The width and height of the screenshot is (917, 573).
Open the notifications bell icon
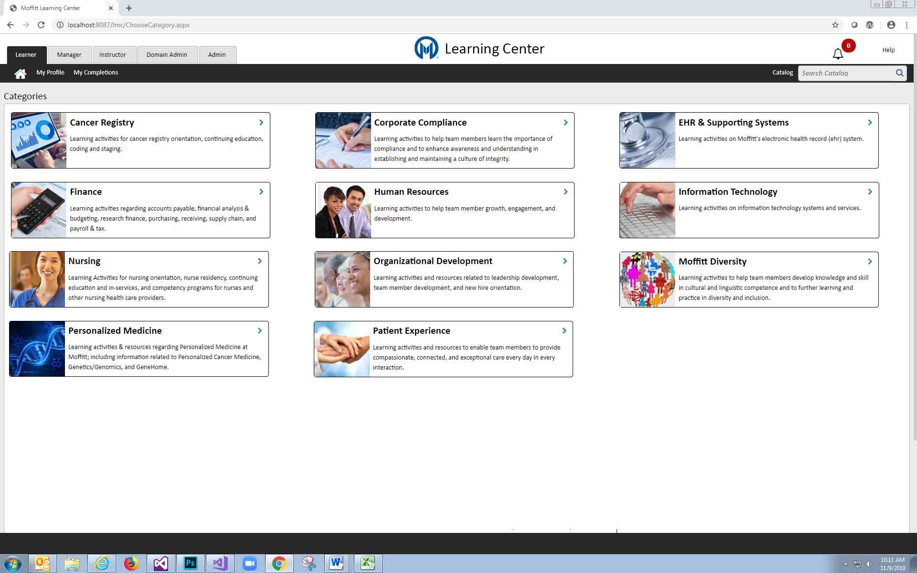[x=838, y=54]
